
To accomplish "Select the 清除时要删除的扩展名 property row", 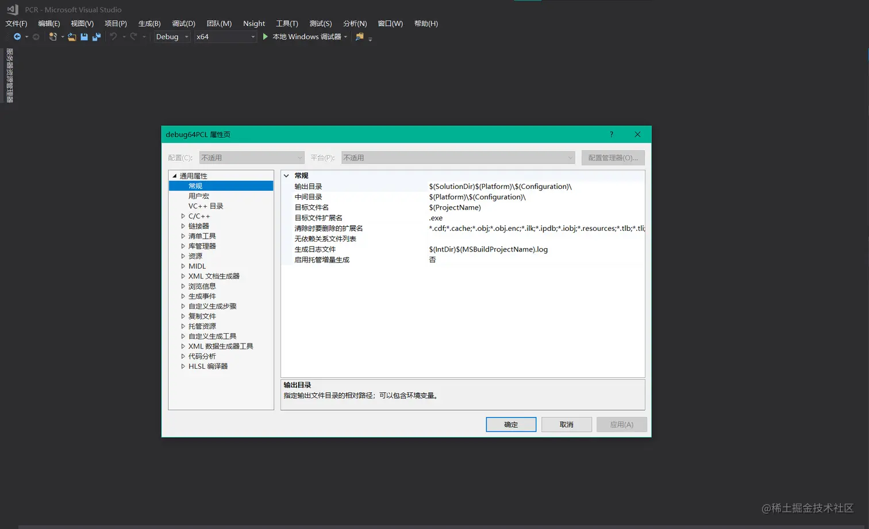I will tap(463, 229).
